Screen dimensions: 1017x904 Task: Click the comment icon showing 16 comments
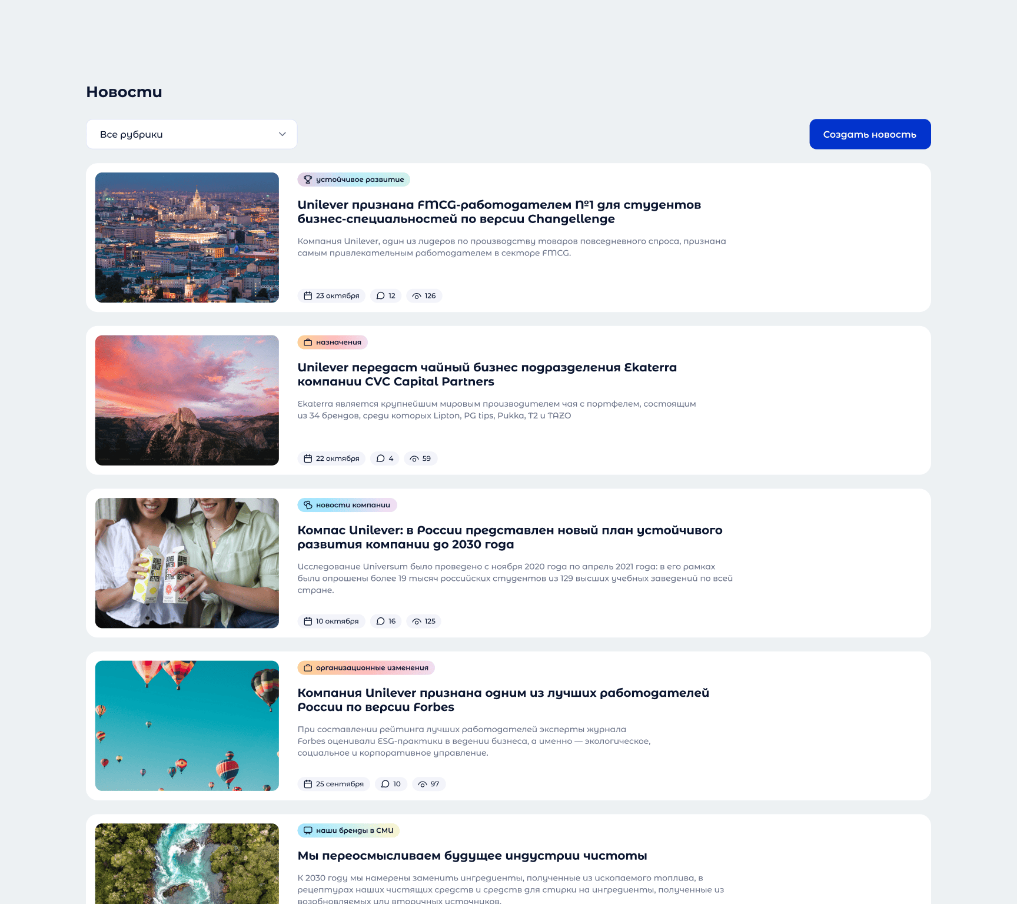pyautogui.click(x=380, y=621)
